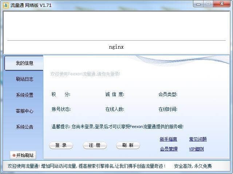This screenshot has width=233, height=174.
Task: Open the 新手指南 link
Action: point(168,139)
